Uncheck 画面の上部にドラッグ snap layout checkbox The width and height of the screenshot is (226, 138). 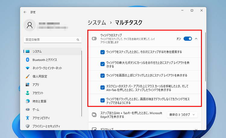coord(102,75)
